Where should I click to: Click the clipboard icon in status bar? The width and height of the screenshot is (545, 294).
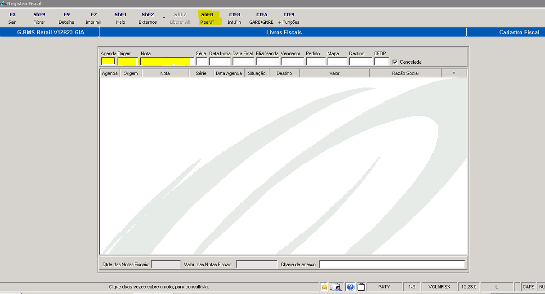[x=361, y=287]
